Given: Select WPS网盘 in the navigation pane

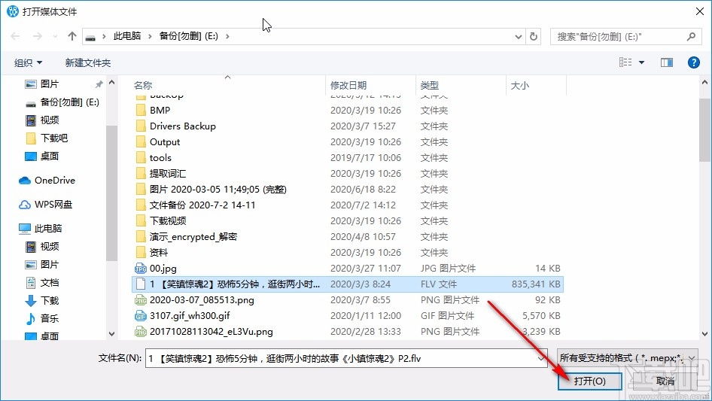Looking at the screenshot, I should 45,205.
